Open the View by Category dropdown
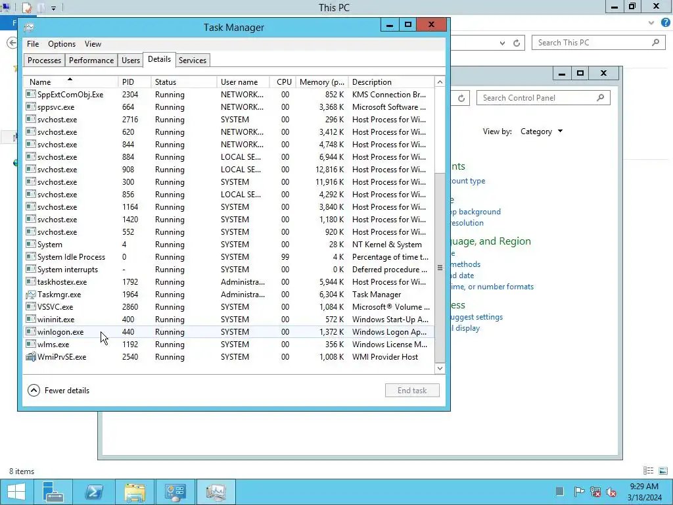Viewport: 673px width, 505px height. point(542,132)
